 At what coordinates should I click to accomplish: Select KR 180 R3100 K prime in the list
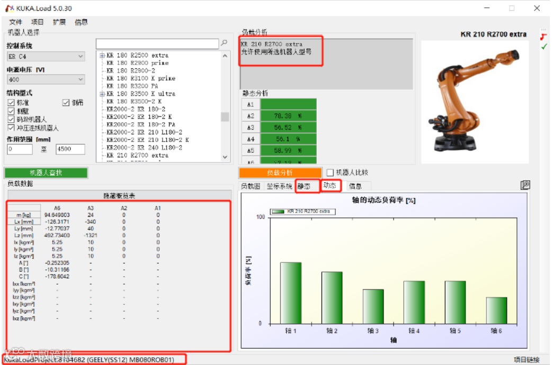pyautogui.click(x=141, y=78)
